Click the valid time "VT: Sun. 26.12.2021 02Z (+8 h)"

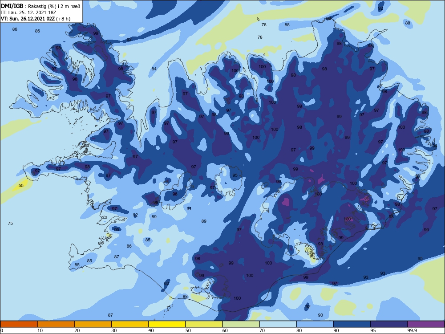point(36,19)
